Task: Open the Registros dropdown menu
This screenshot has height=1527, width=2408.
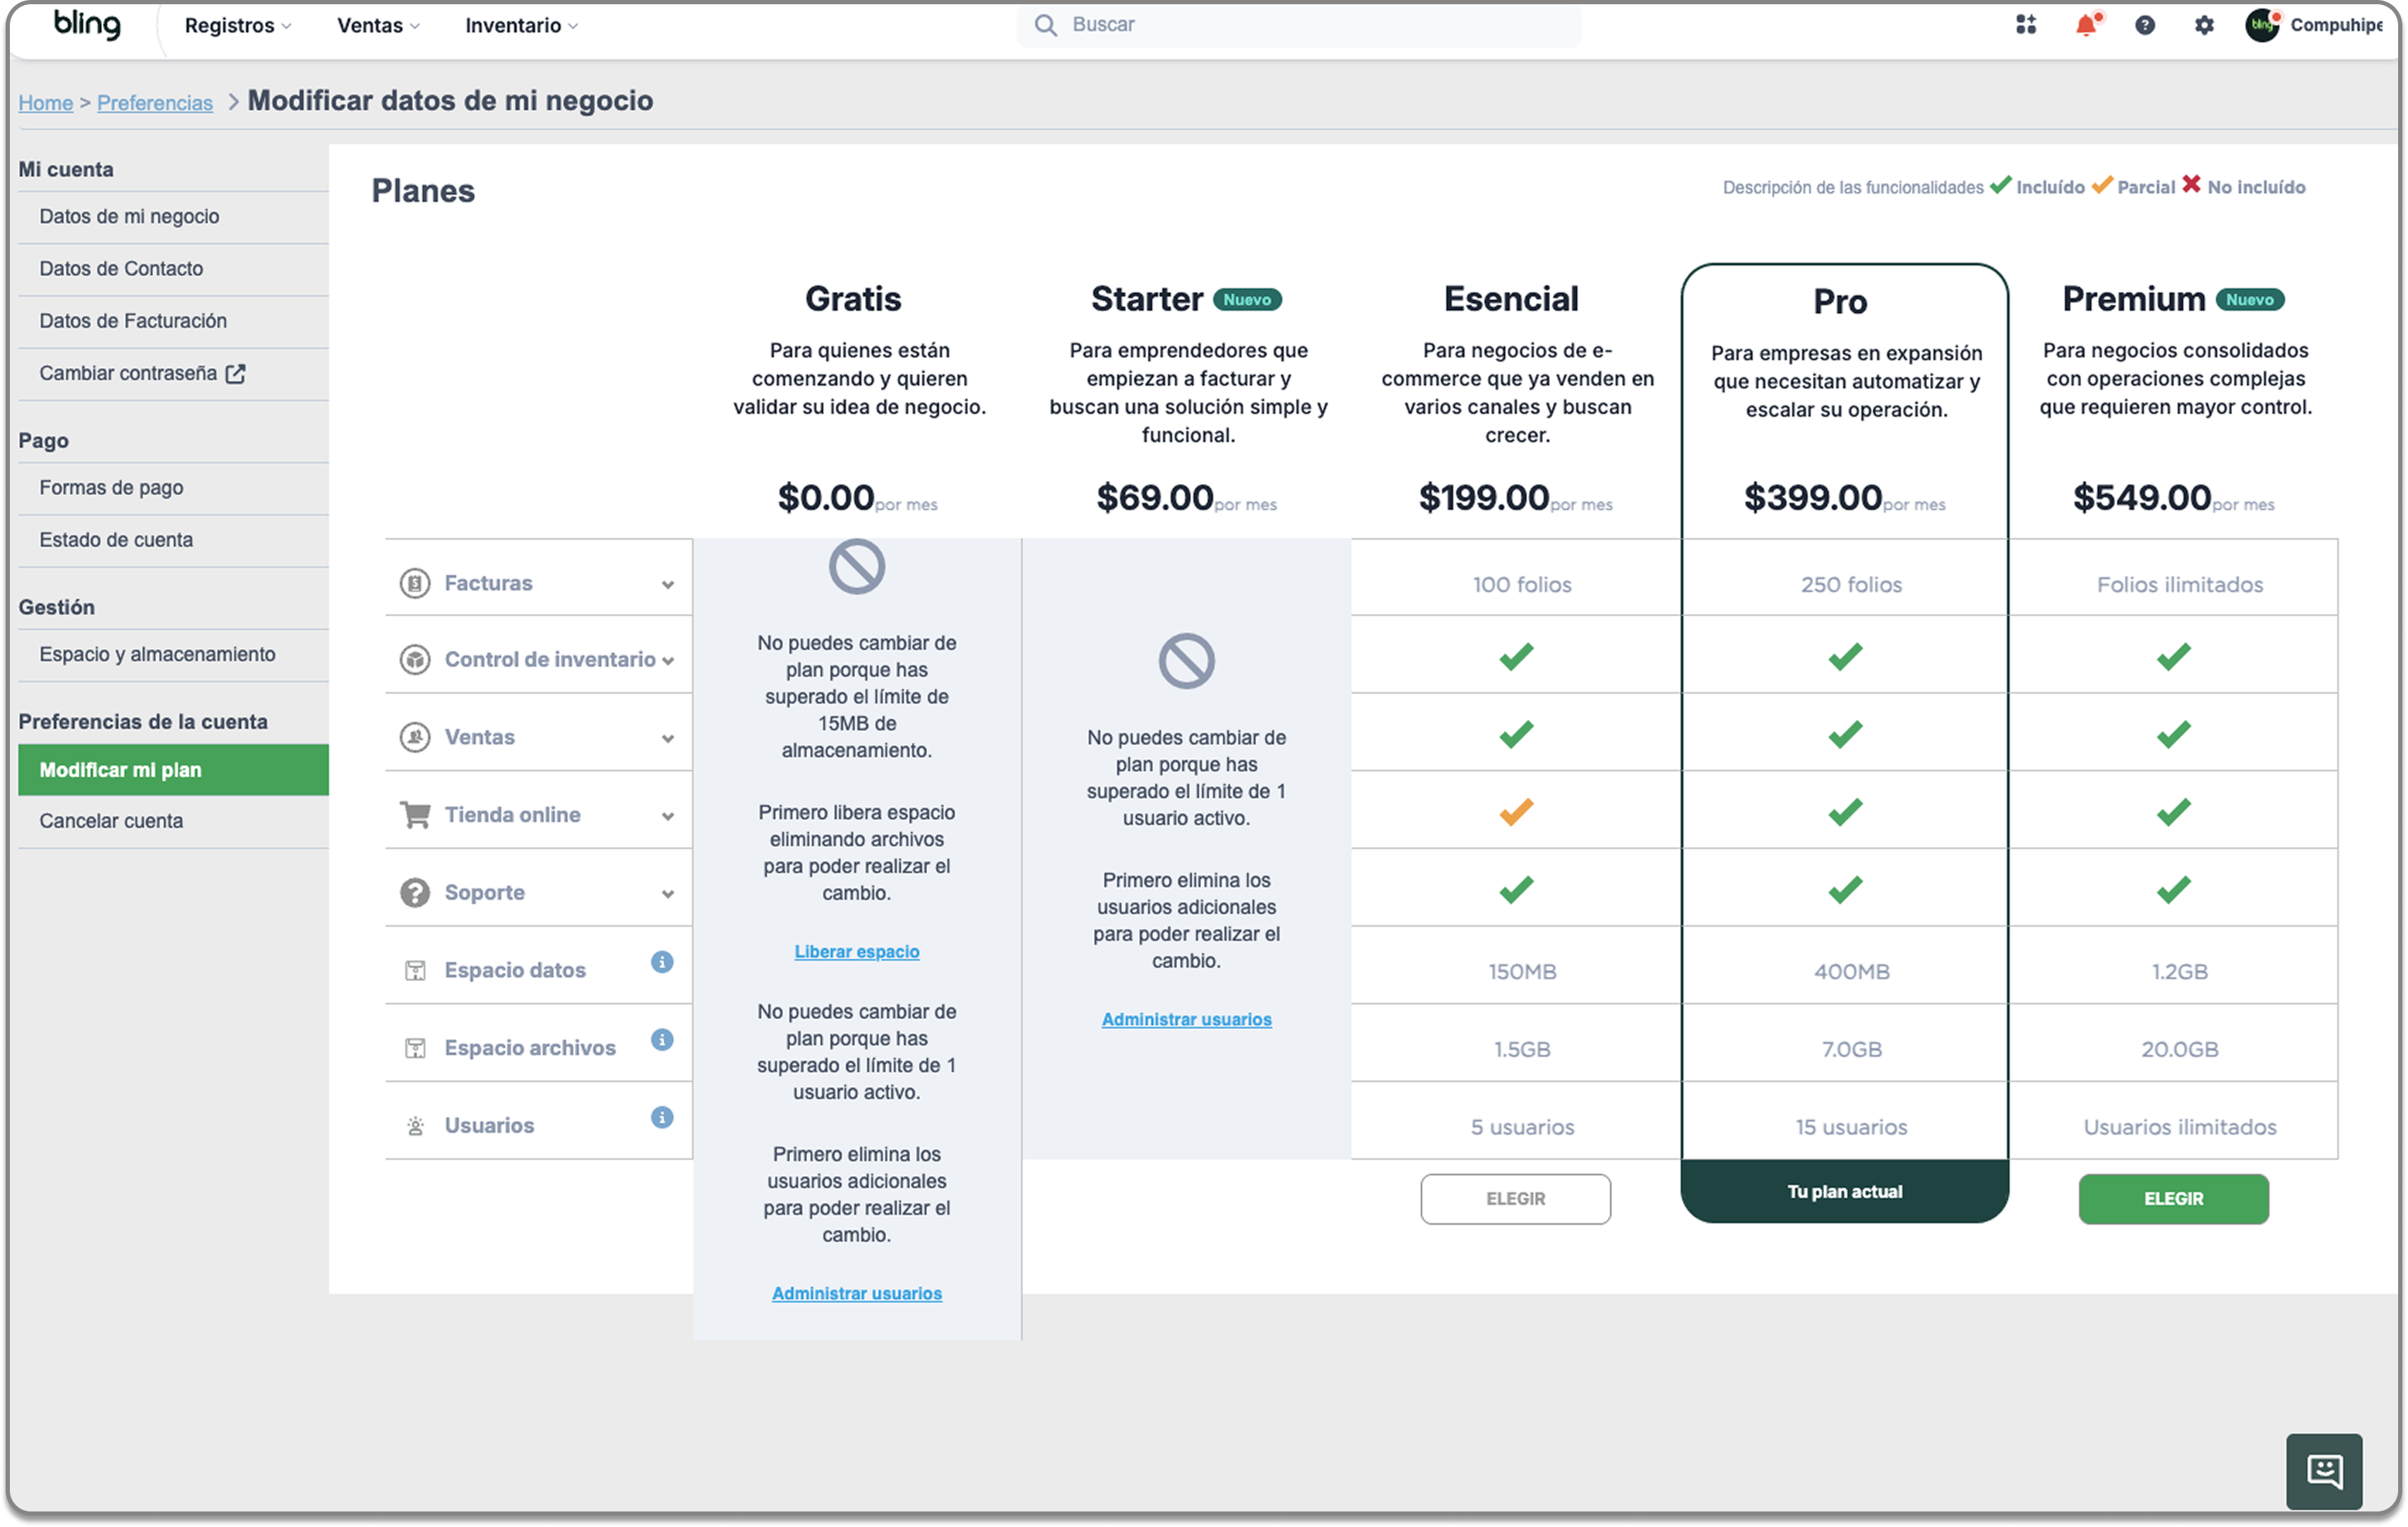Action: pos(238,26)
